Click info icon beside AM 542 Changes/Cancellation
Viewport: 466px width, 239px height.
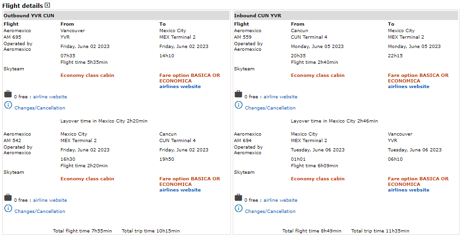tap(8, 209)
